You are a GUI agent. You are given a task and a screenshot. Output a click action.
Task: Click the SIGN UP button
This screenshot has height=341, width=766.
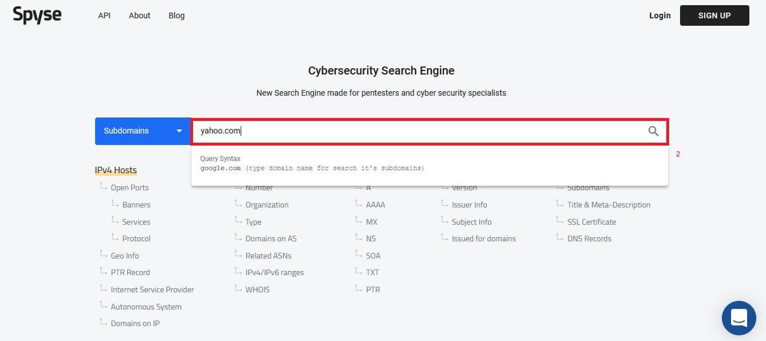pos(714,15)
